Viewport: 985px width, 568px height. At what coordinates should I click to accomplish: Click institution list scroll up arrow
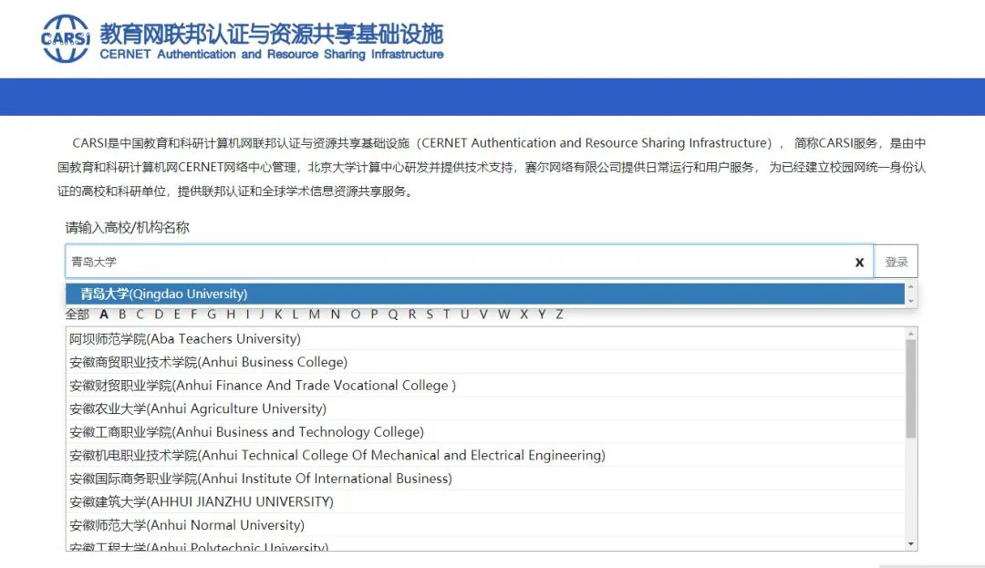pyautogui.click(x=911, y=334)
